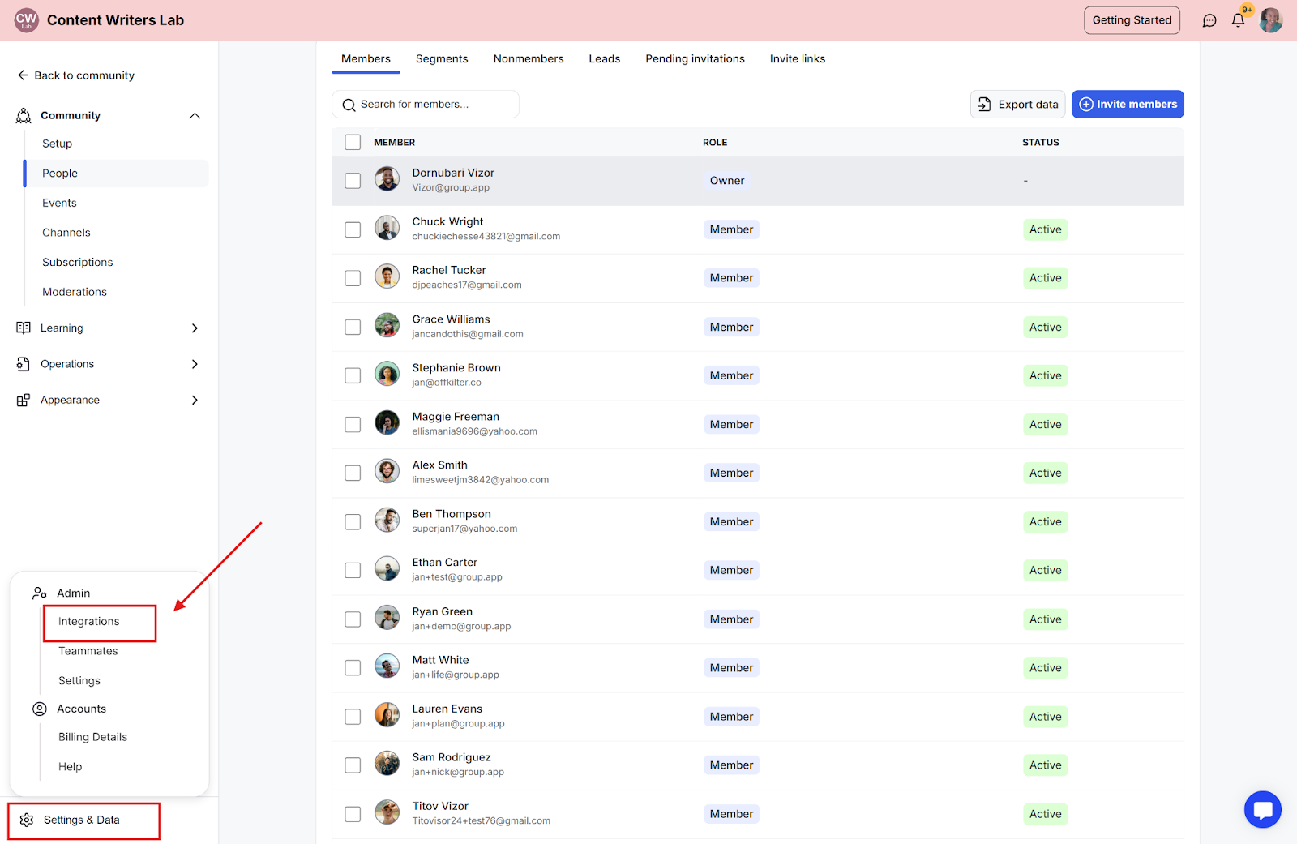The image size is (1297, 844).
Task: Open Dornubari Vizor's avatar
Action: click(387, 179)
